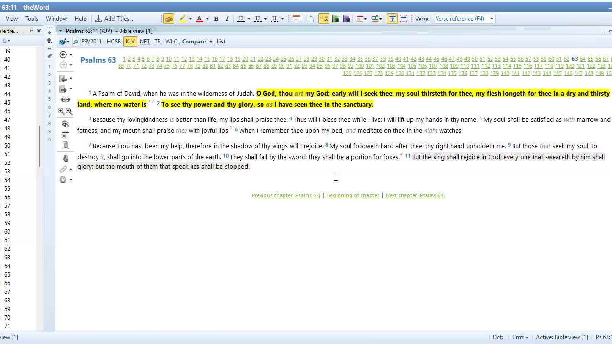Toggle Italic formatting
Screen dimensions: 612x344
227,19
